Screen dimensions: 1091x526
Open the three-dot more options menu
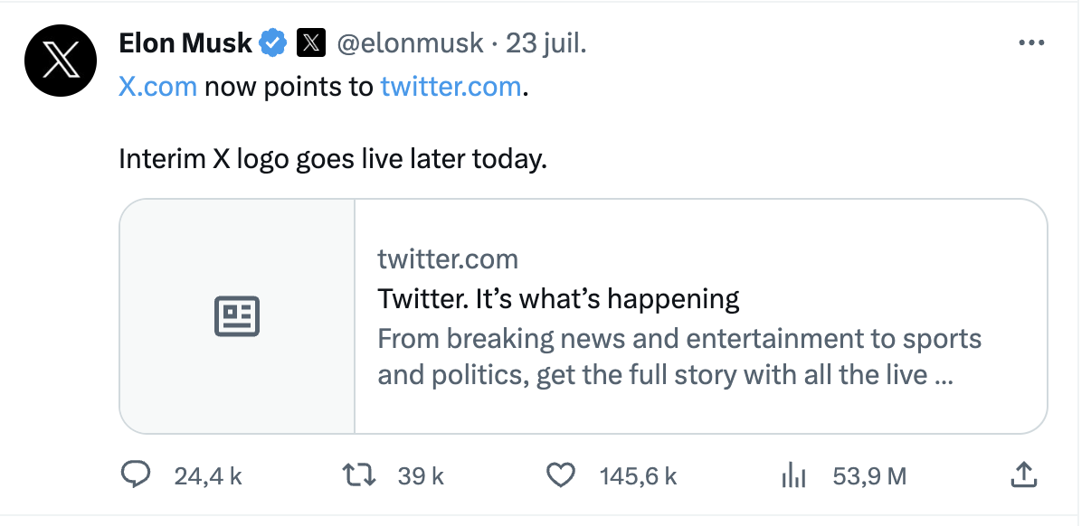point(1031,42)
